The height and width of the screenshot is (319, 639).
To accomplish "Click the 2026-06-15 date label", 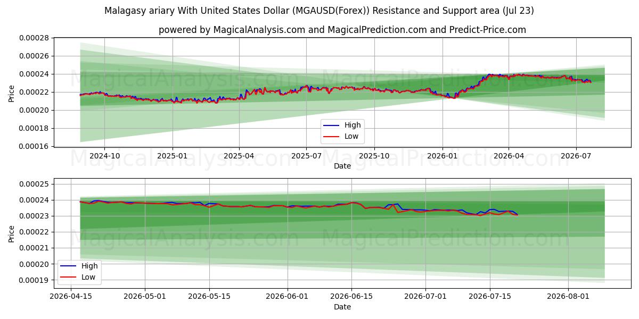I will (x=351, y=297).
